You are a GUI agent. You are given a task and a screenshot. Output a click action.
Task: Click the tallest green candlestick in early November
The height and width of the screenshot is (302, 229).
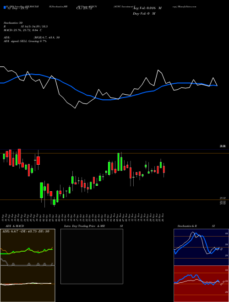[119, 162]
